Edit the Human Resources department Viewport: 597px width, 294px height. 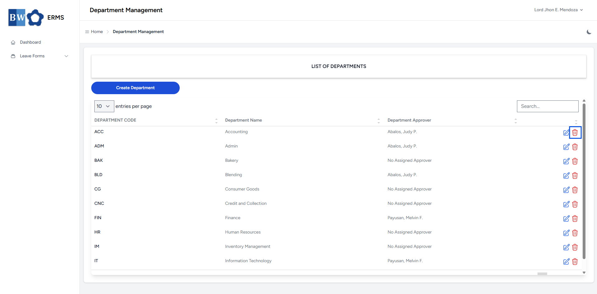tap(566, 233)
